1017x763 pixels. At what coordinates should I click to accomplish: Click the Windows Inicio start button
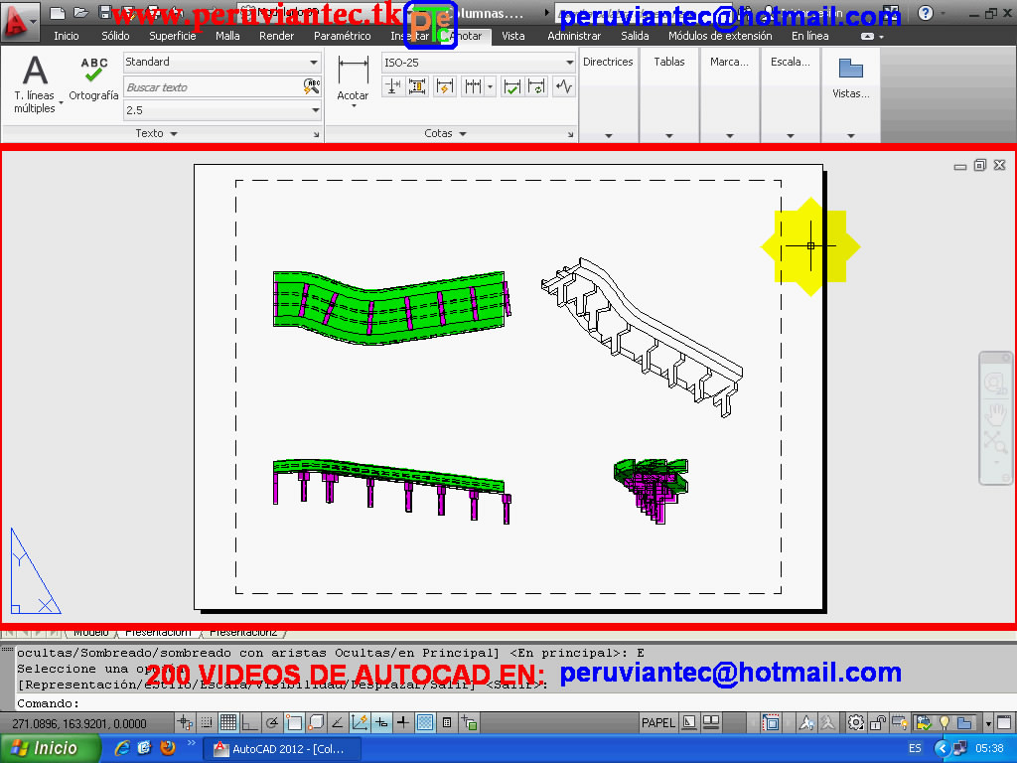coord(50,748)
